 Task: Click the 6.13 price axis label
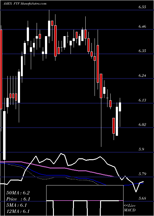coord(142,100)
